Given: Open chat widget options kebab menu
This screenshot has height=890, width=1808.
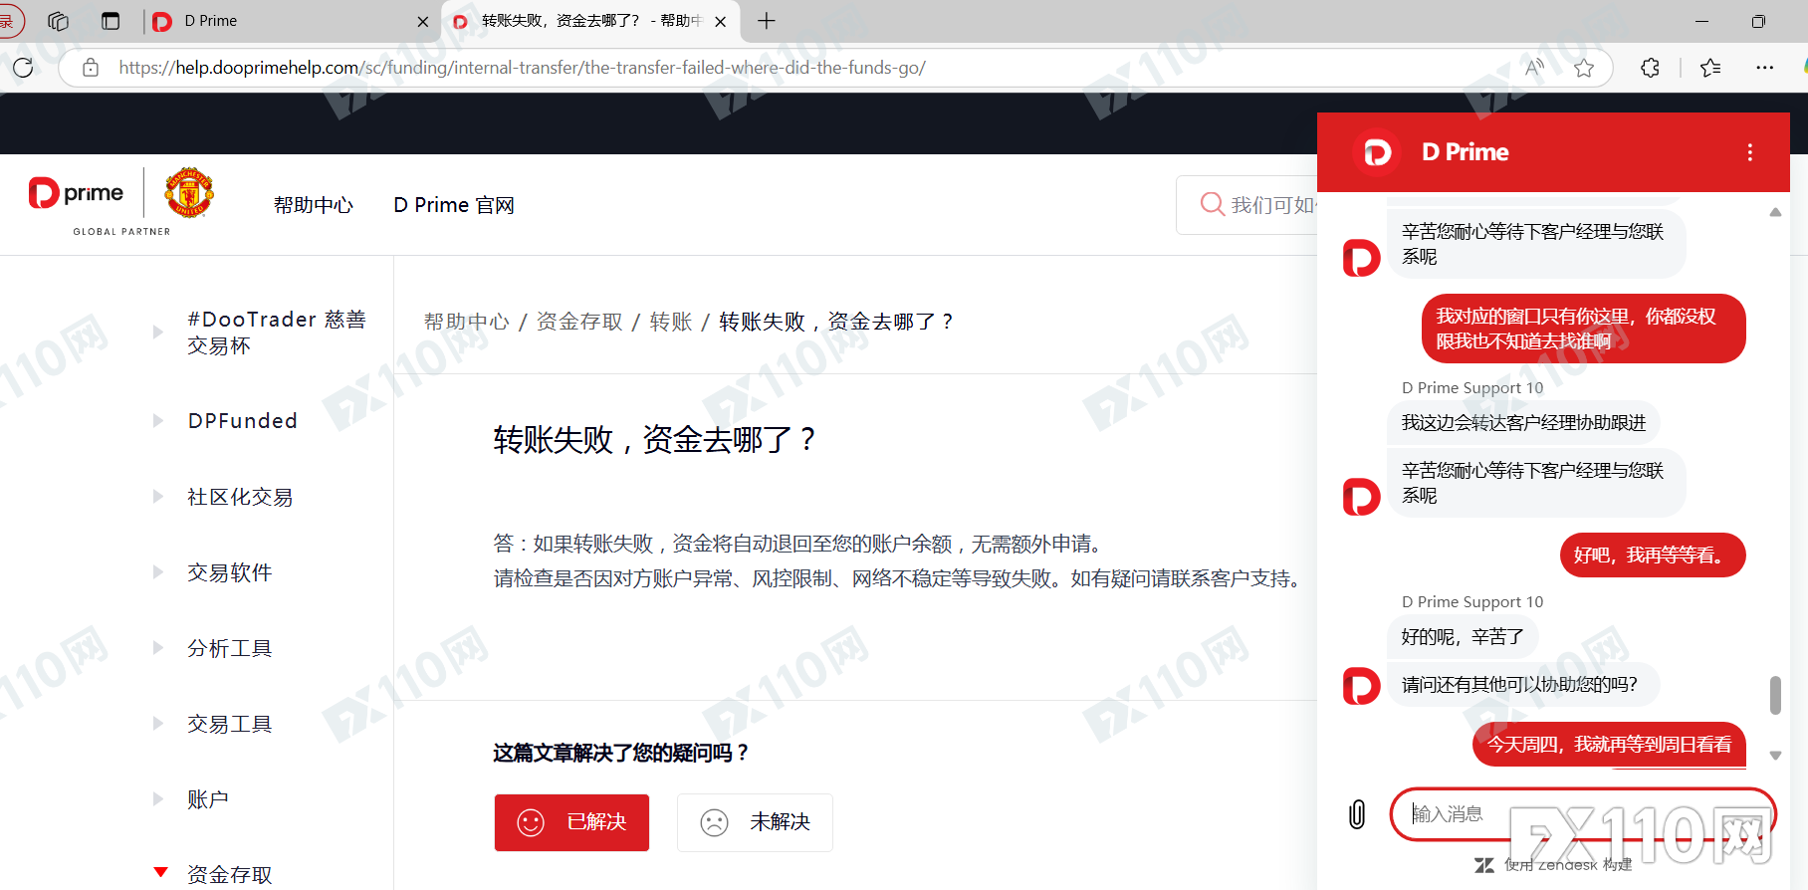Looking at the screenshot, I should point(1749,152).
